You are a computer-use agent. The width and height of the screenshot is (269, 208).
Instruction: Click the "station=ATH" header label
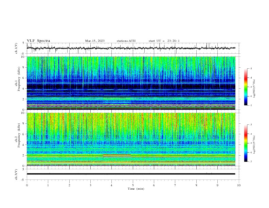tap(126, 41)
